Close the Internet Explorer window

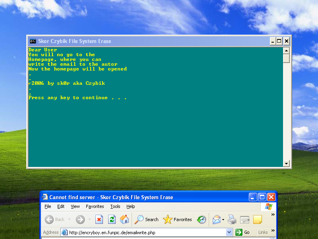pos(271,197)
